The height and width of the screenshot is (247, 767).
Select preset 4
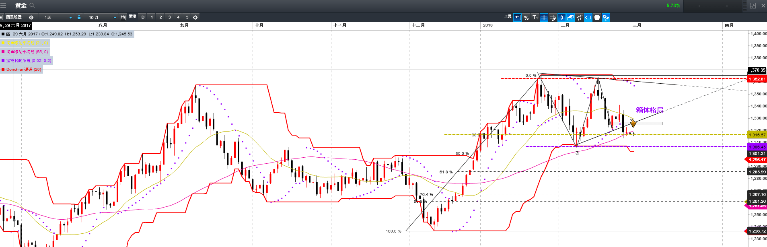(x=178, y=17)
